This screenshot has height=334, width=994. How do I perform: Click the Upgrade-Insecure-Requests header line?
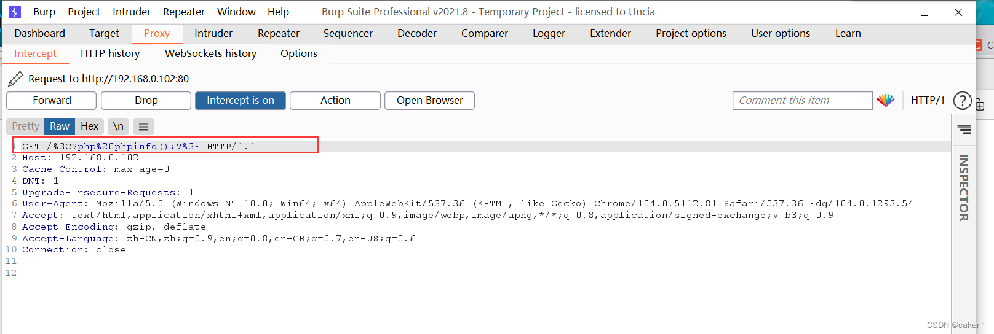tap(108, 193)
